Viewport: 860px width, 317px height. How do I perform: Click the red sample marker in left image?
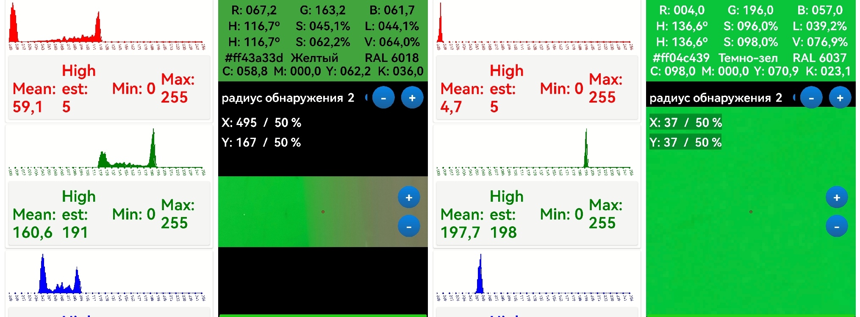[323, 211]
